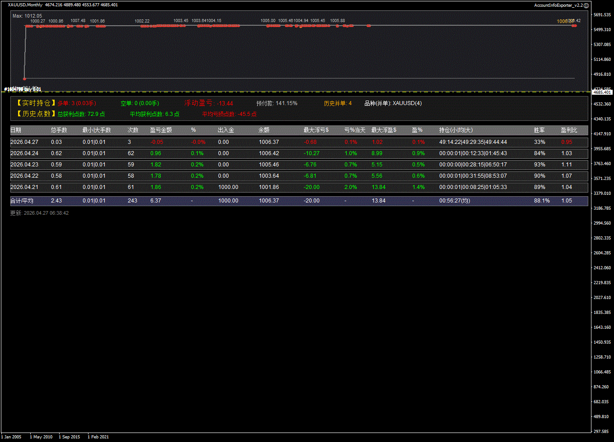Viewport: 614px width, 442px height.
Task: Click the 日期 column header
Action: 16,130
